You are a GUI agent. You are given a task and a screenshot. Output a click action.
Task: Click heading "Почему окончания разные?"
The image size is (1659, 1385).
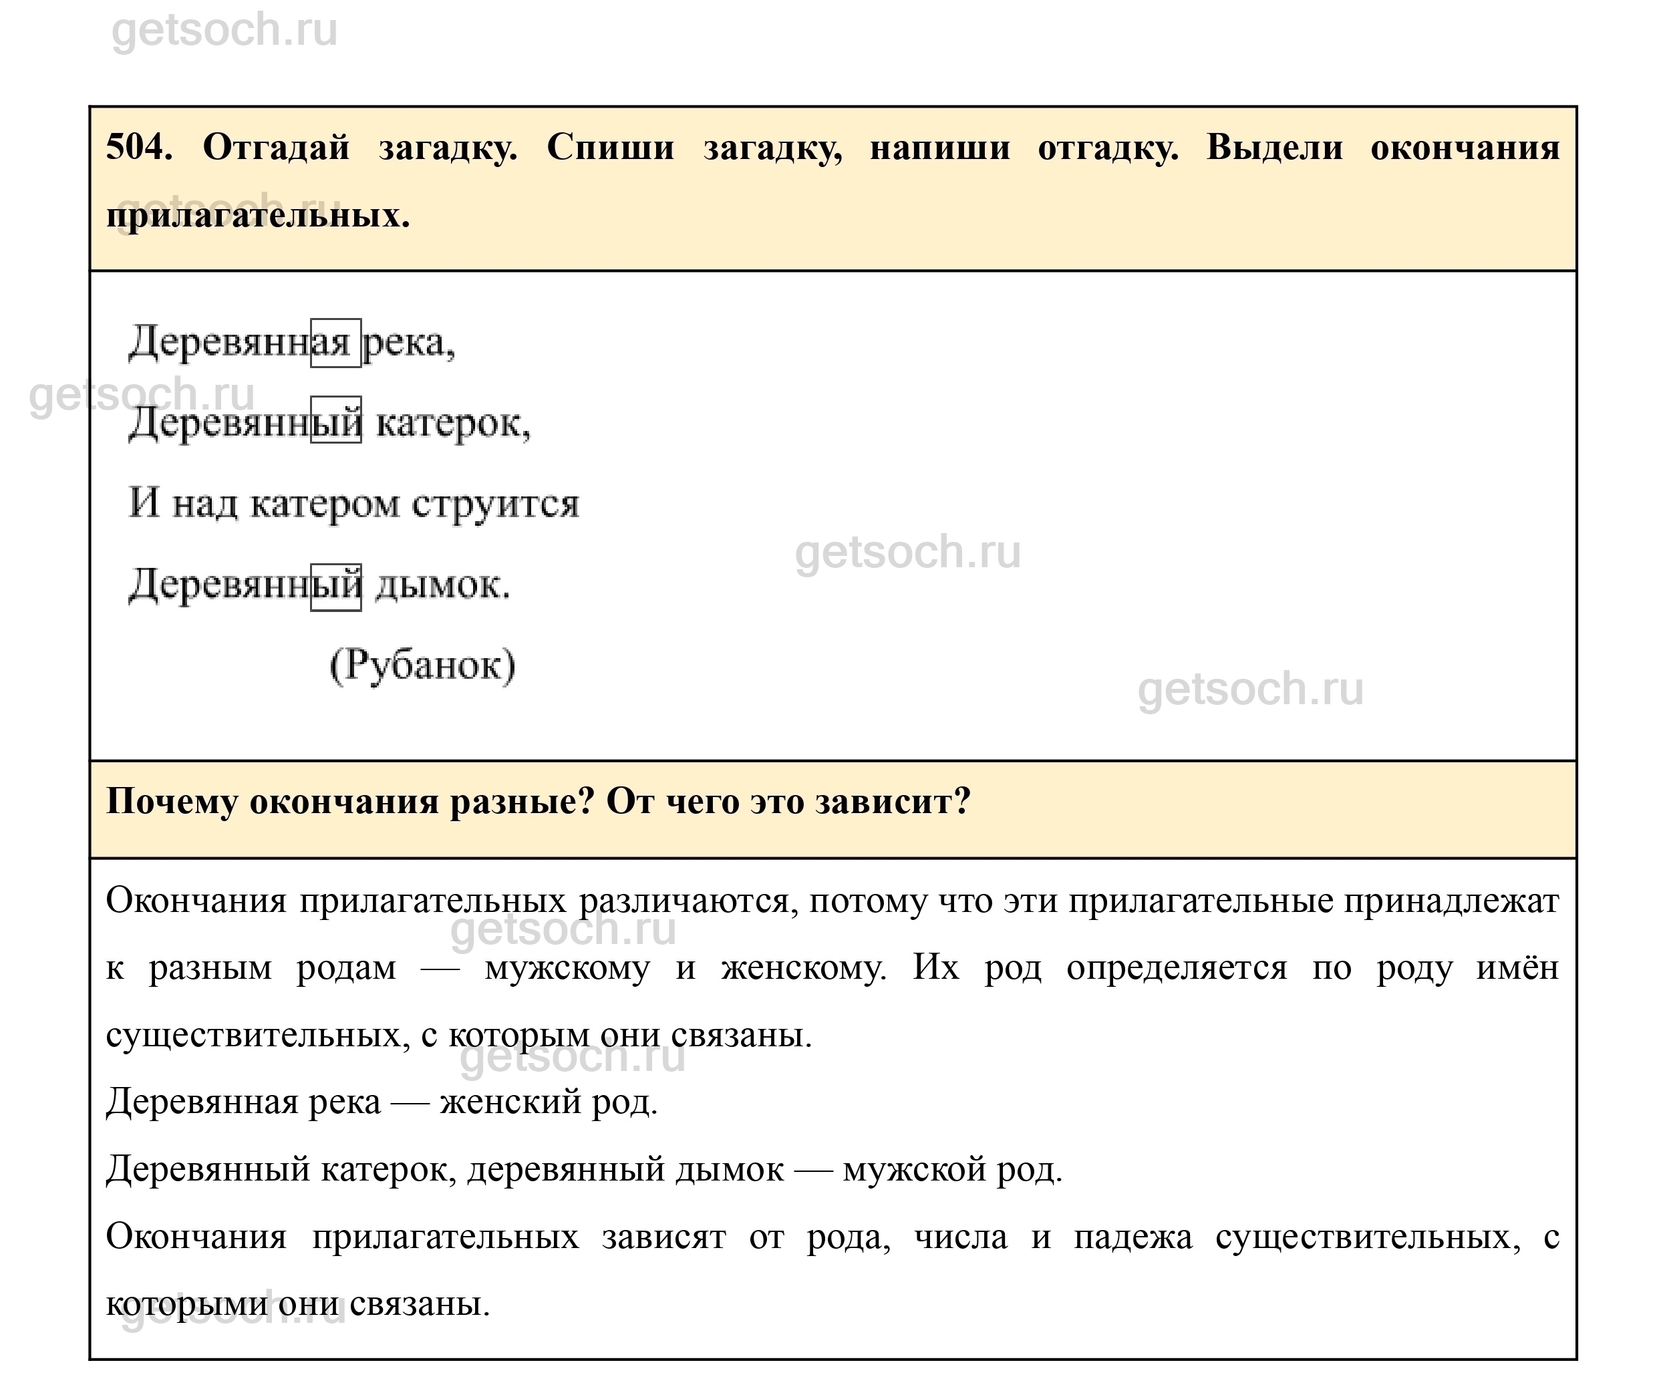(349, 802)
